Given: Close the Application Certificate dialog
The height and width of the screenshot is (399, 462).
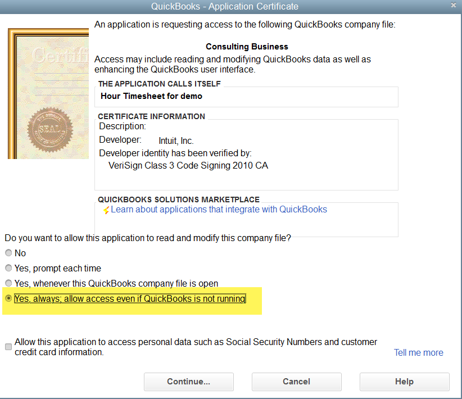Looking at the screenshot, I should pyautogui.click(x=453, y=5).
